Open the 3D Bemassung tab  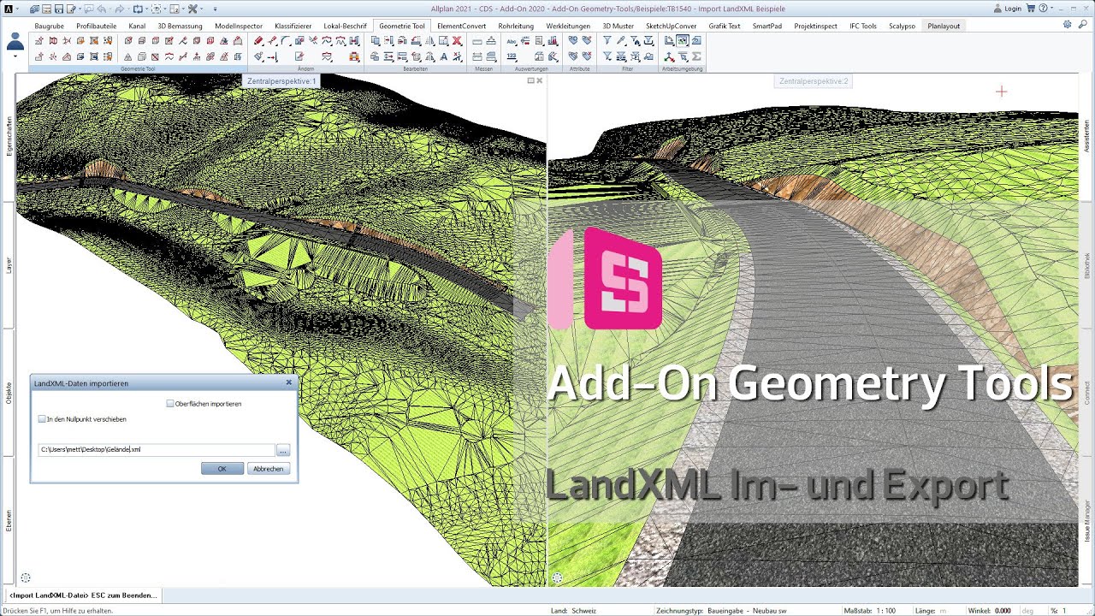point(180,26)
